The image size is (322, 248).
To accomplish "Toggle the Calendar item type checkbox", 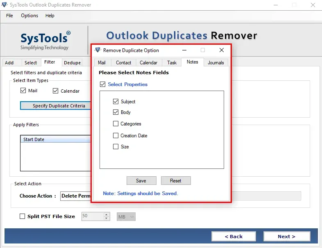I will [x=55, y=91].
